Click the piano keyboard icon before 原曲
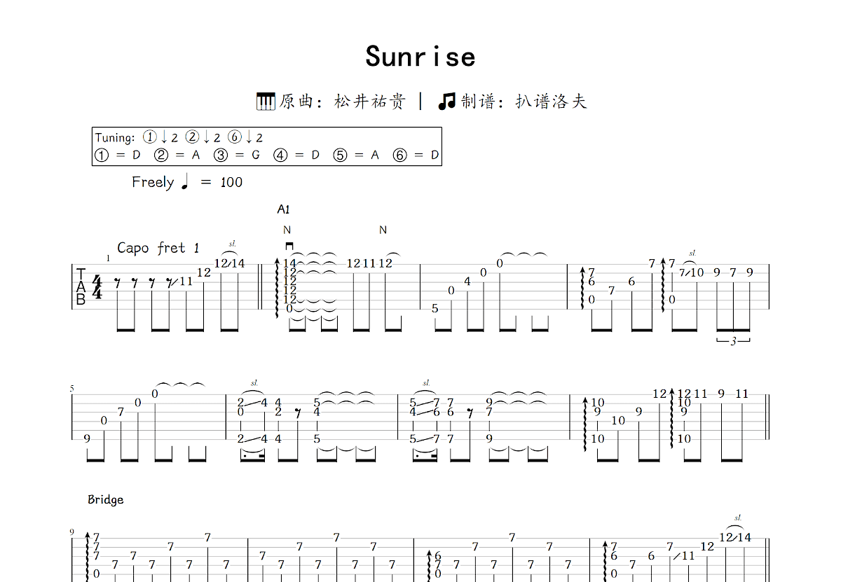 [x=266, y=102]
